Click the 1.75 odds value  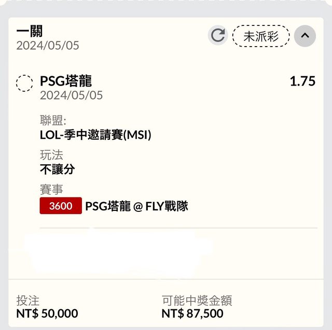click(x=302, y=81)
